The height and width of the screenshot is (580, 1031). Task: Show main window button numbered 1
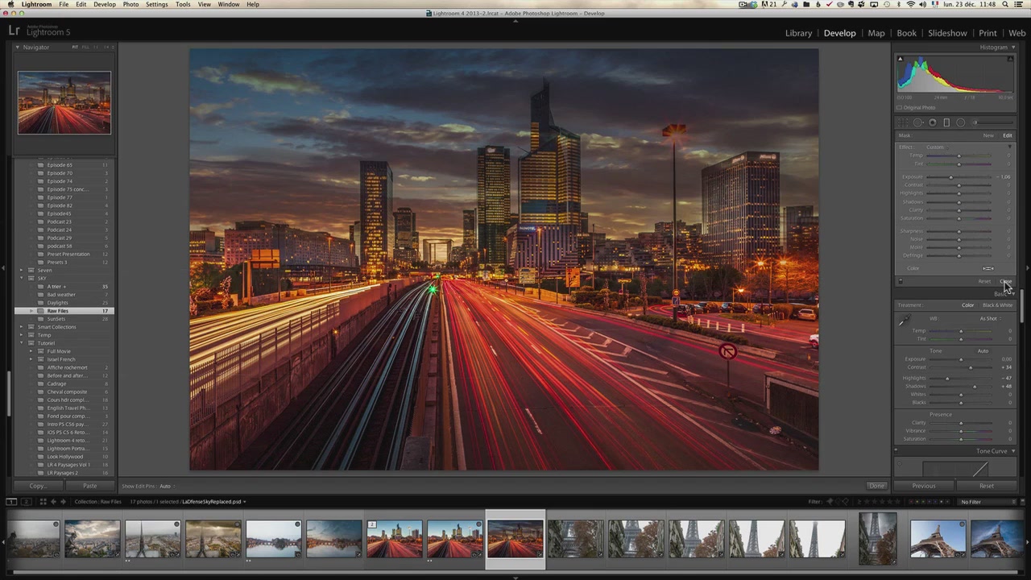pyautogui.click(x=11, y=501)
